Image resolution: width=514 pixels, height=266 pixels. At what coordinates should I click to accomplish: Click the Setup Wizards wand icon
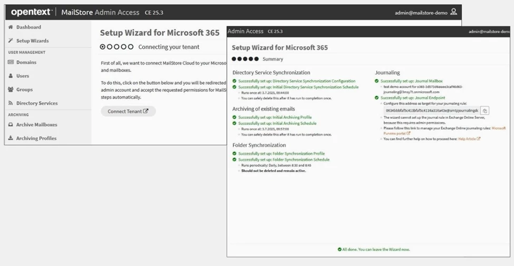11,40
